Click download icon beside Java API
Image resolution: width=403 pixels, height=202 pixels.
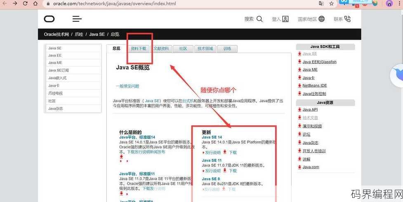(299, 110)
